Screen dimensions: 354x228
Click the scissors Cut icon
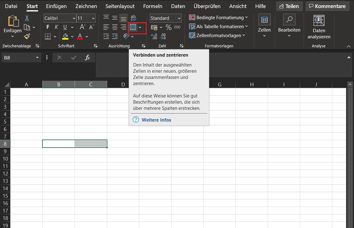27,18
